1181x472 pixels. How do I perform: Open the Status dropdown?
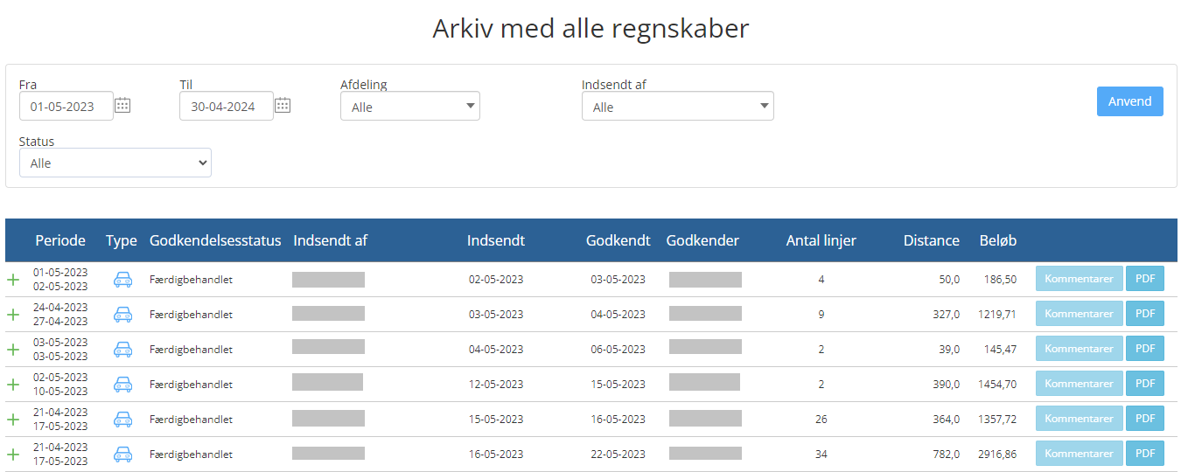coord(115,163)
